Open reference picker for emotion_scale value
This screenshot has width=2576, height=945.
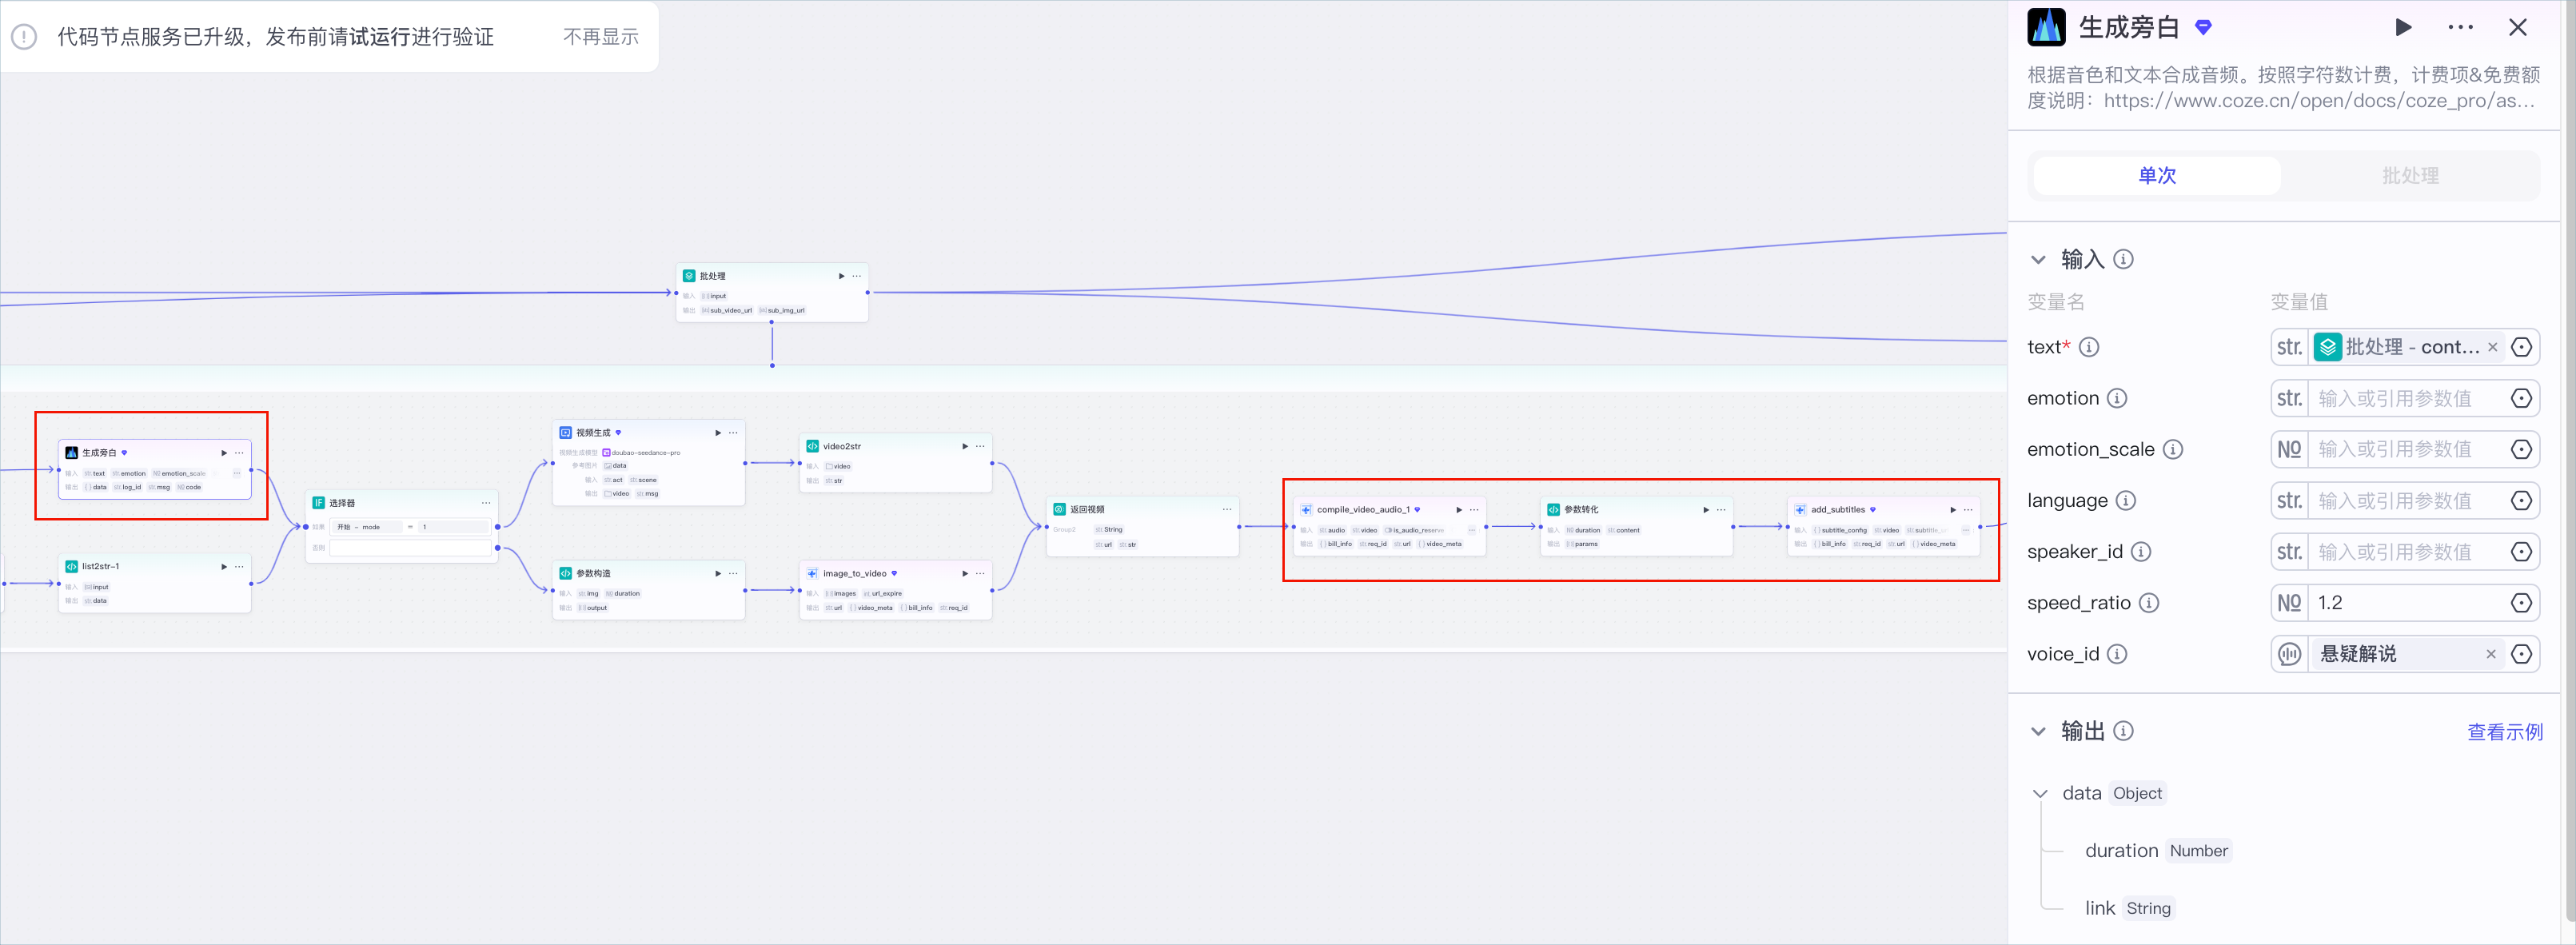point(2521,449)
